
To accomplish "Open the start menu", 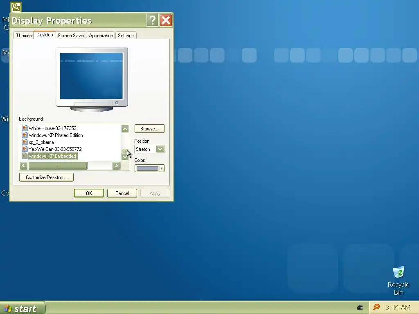I will (23, 308).
